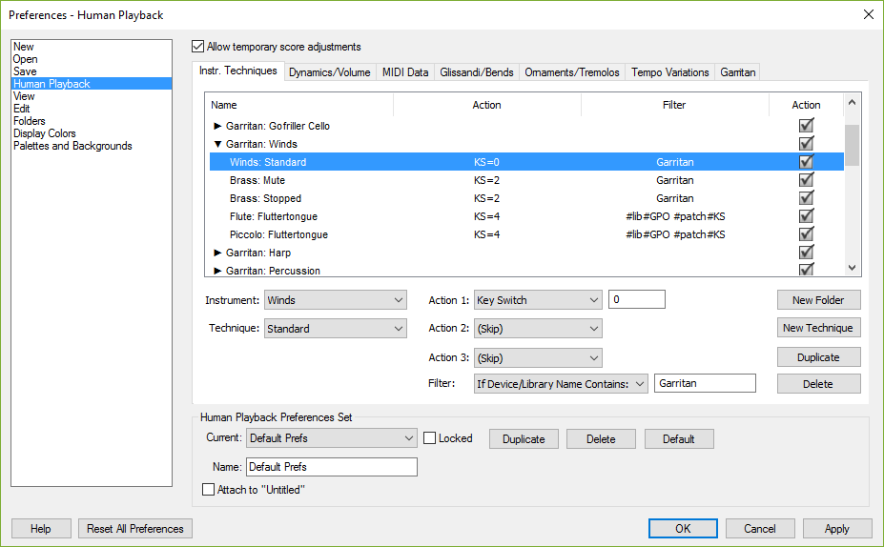Toggle the Piccolo: Fluttertongue row checkbox
884x547 pixels.
[x=806, y=233]
